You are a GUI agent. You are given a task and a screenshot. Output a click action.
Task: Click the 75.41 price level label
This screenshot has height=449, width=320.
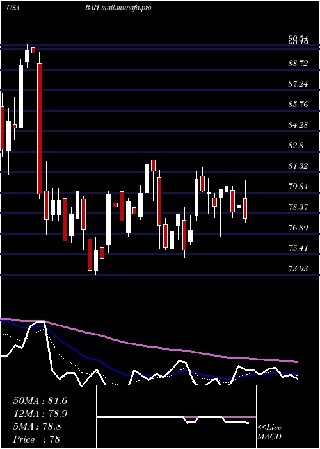coord(298,248)
